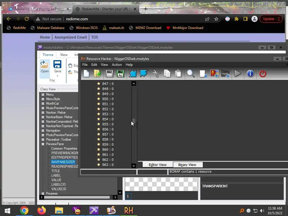The height and width of the screenshot is (216, 288).
Task: Click the red Chrome Update button
Action: 271,19
